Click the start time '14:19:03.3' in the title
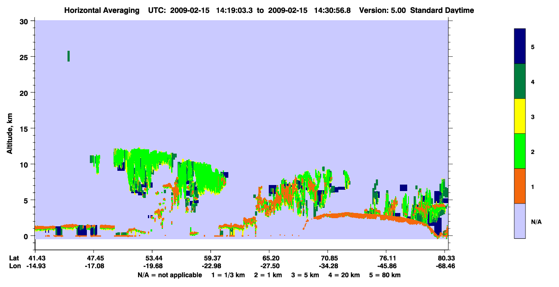 pos(234,10)
